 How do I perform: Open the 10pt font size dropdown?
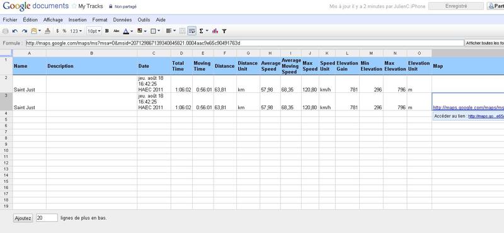click(x=94, y=31)
